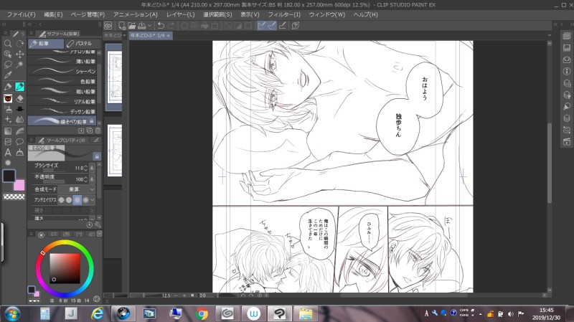Select the Pen tool

click(x=8, y=87)
